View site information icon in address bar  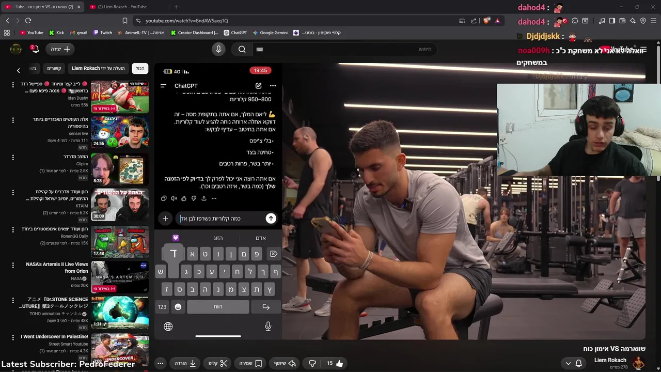coord(137,21)
